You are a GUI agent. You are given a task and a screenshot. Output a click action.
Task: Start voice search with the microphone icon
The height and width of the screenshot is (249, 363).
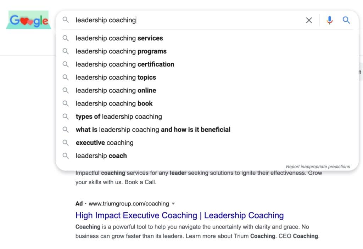coord(330,20)
